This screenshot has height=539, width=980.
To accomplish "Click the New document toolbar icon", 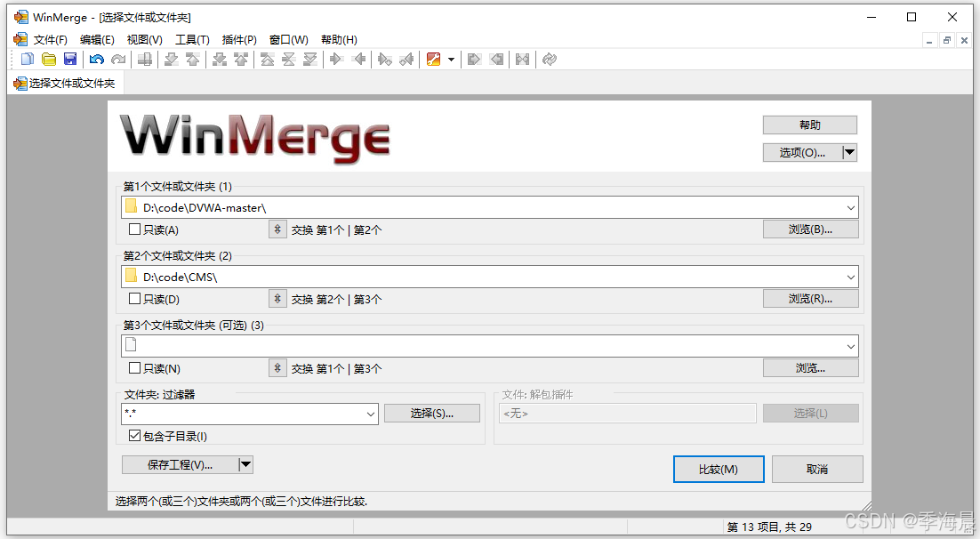I will (x=28, y=60).
